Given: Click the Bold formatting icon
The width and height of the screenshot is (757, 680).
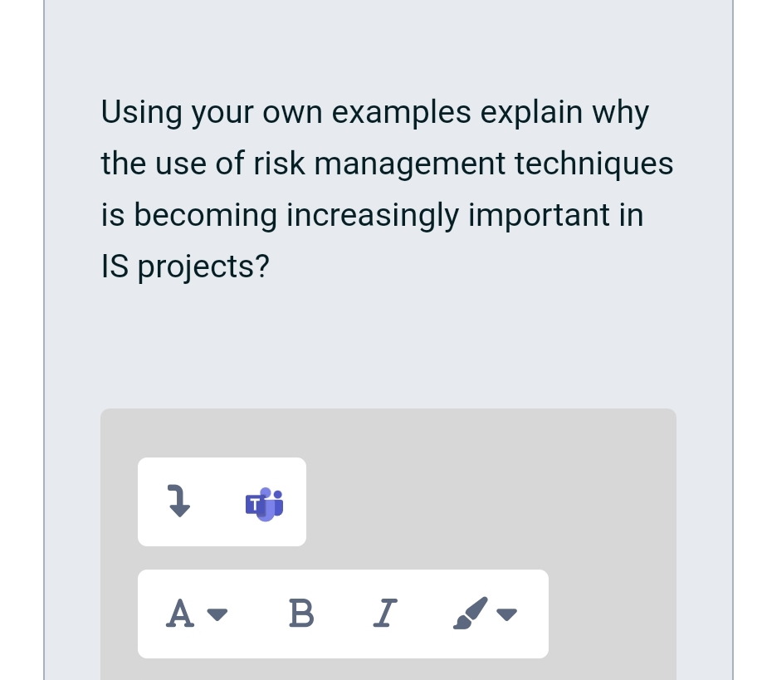Looking at the screenshot, I should [x=301, y=614].
